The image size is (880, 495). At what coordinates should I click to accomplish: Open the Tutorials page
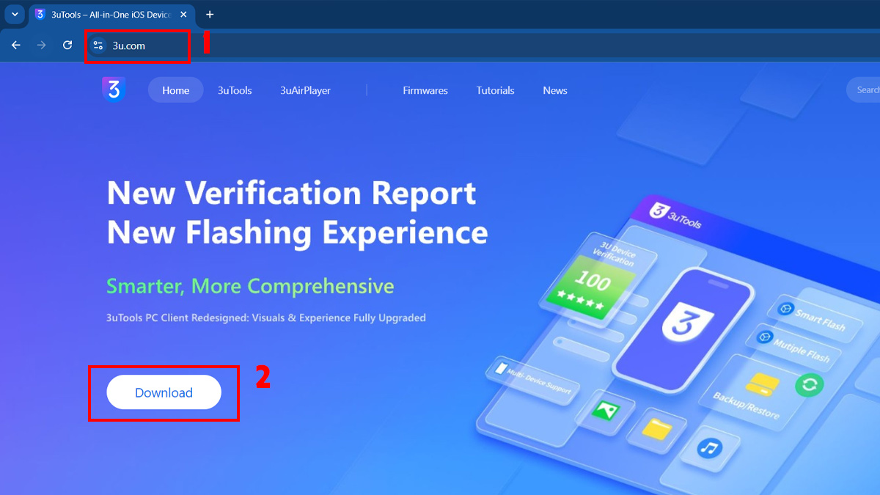click(x=495, y=90)
